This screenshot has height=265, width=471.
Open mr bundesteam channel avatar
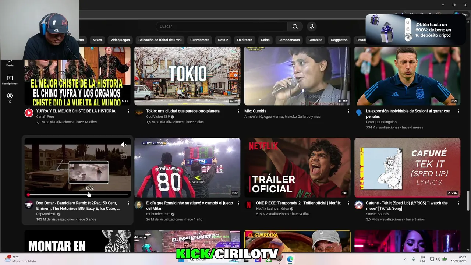coord(139,205)
